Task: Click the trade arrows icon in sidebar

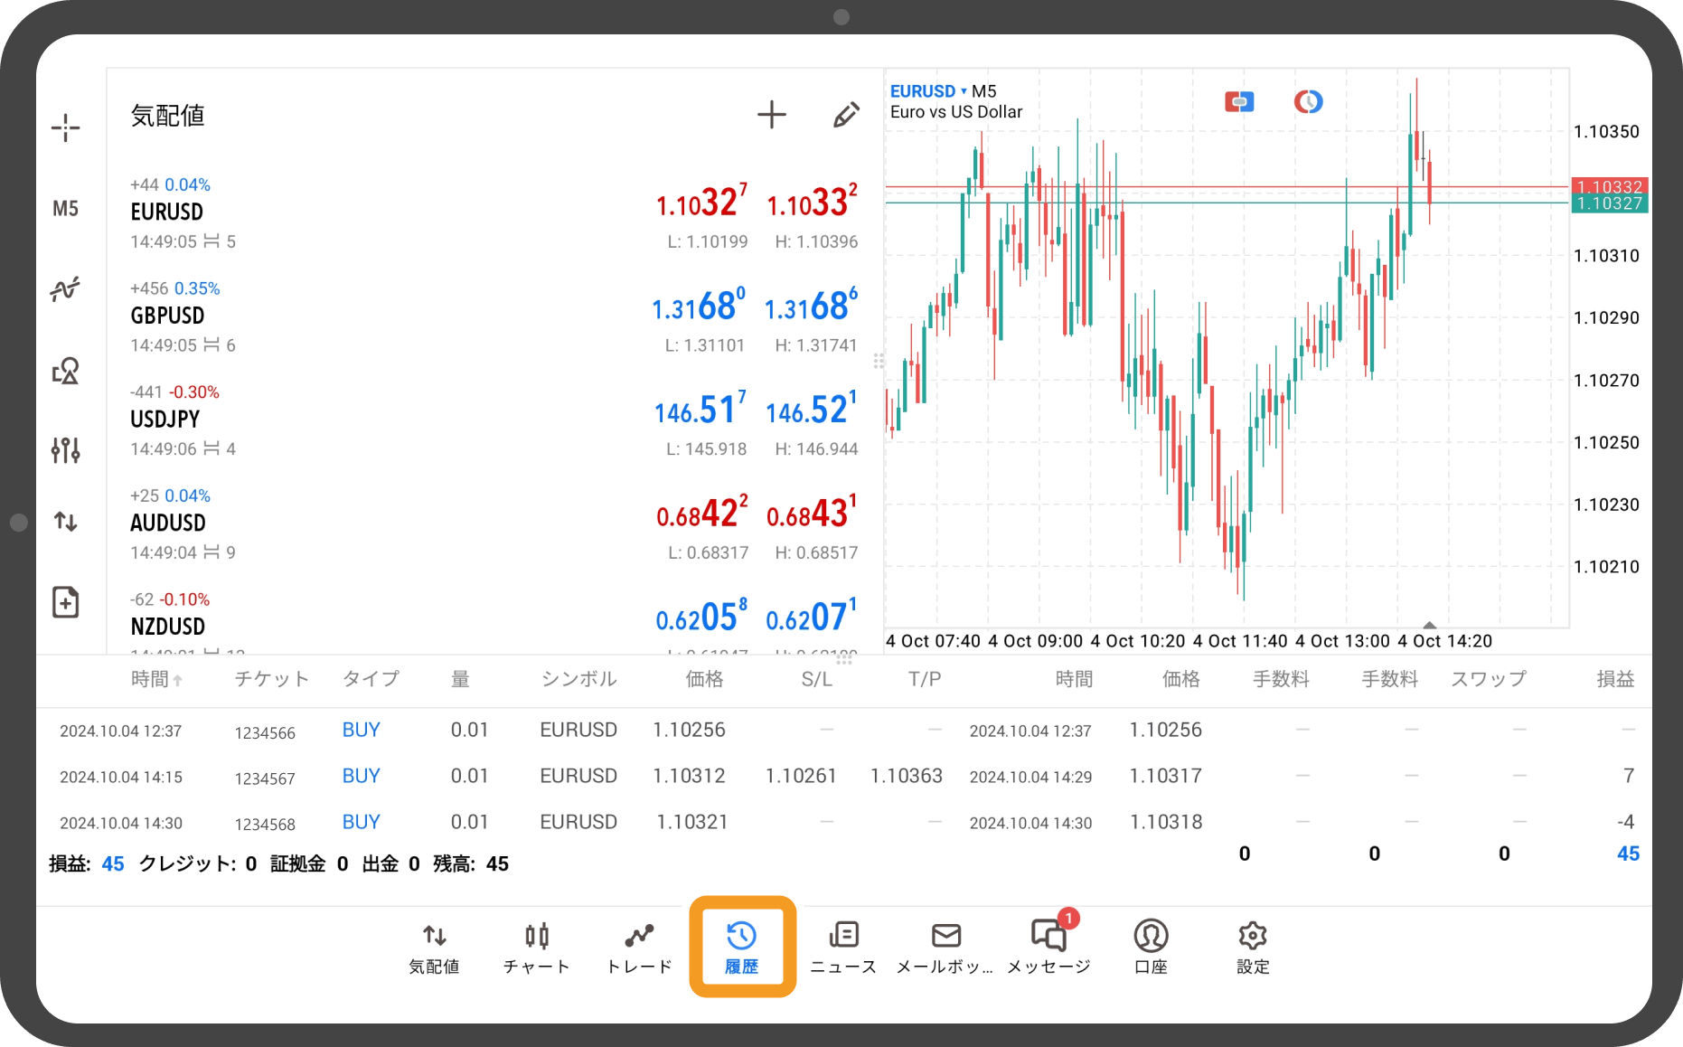Action: 65,522
